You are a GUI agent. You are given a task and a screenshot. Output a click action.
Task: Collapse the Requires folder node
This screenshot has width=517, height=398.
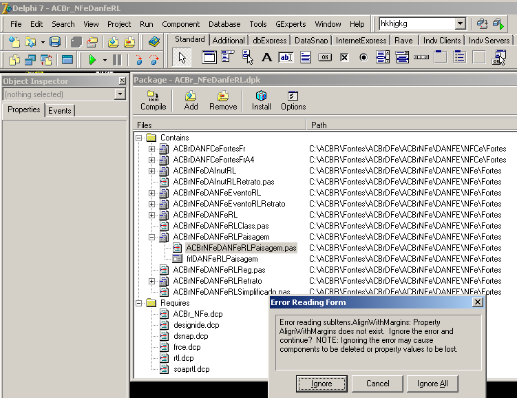tap(139, 303)
